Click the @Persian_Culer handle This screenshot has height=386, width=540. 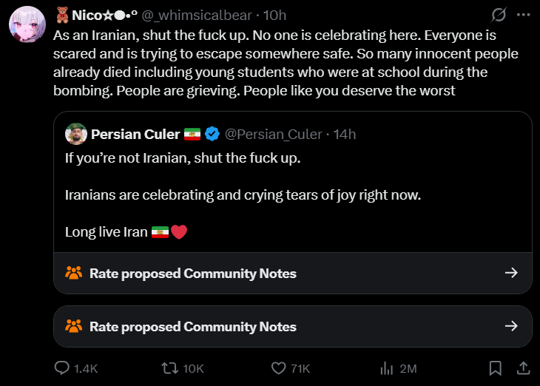click(273, 134)
